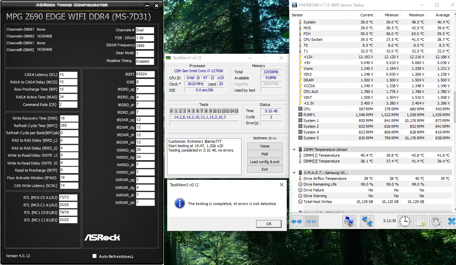Viewport: 456px width, 265px height.
Task: Click the memory chip icon beside DIMM Temperature Sensor
Action: (300, 150)
